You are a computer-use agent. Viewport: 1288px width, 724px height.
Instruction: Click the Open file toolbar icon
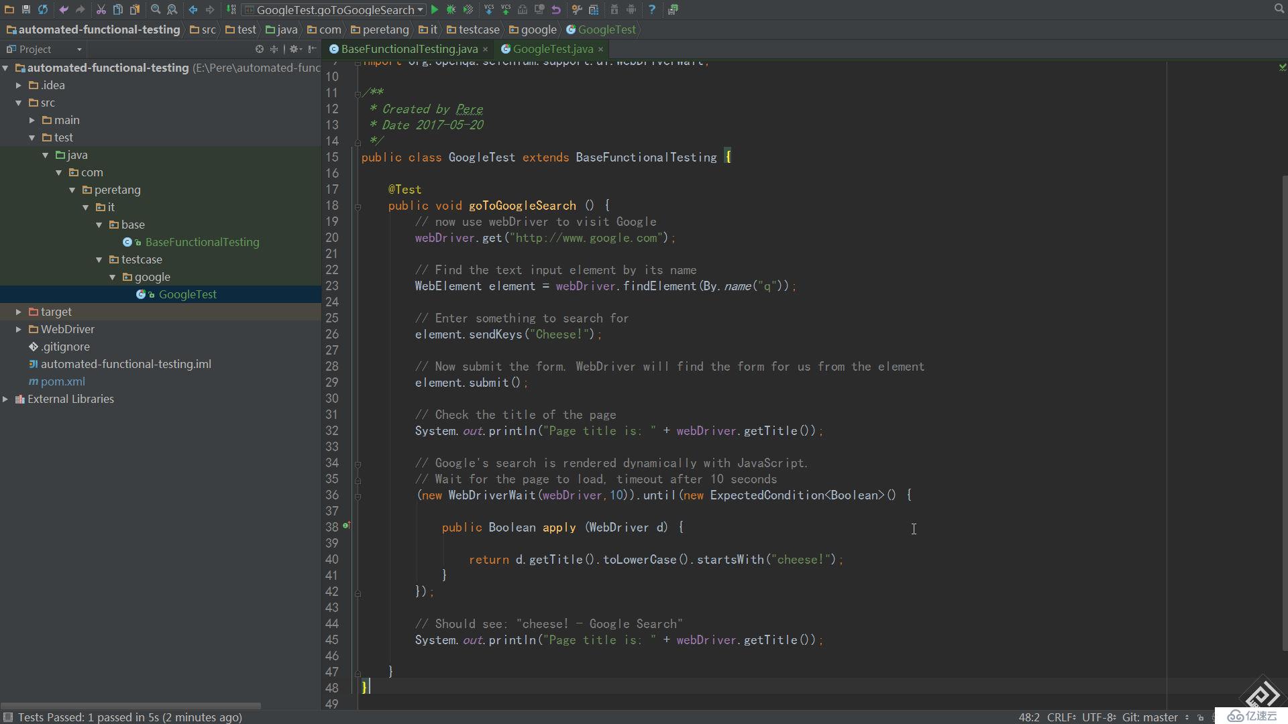coord(9,9)
